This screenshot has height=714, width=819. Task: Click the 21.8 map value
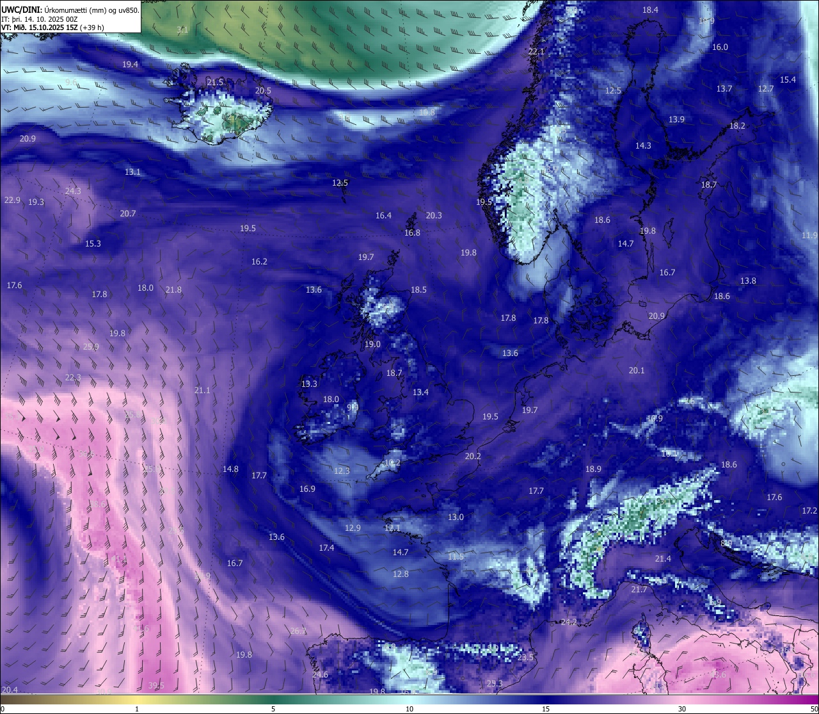click(173, 290)
